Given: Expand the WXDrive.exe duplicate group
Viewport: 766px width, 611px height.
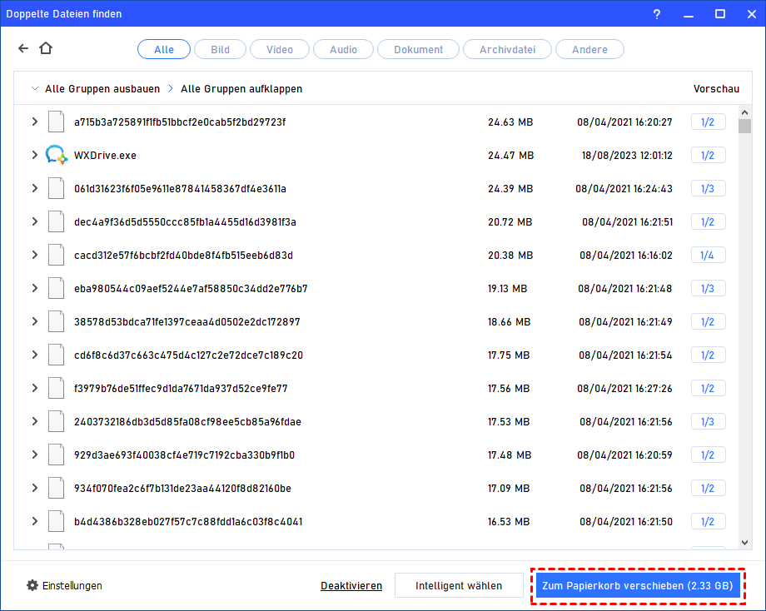Looking at the screenshot, I should [x=34, y=155].
